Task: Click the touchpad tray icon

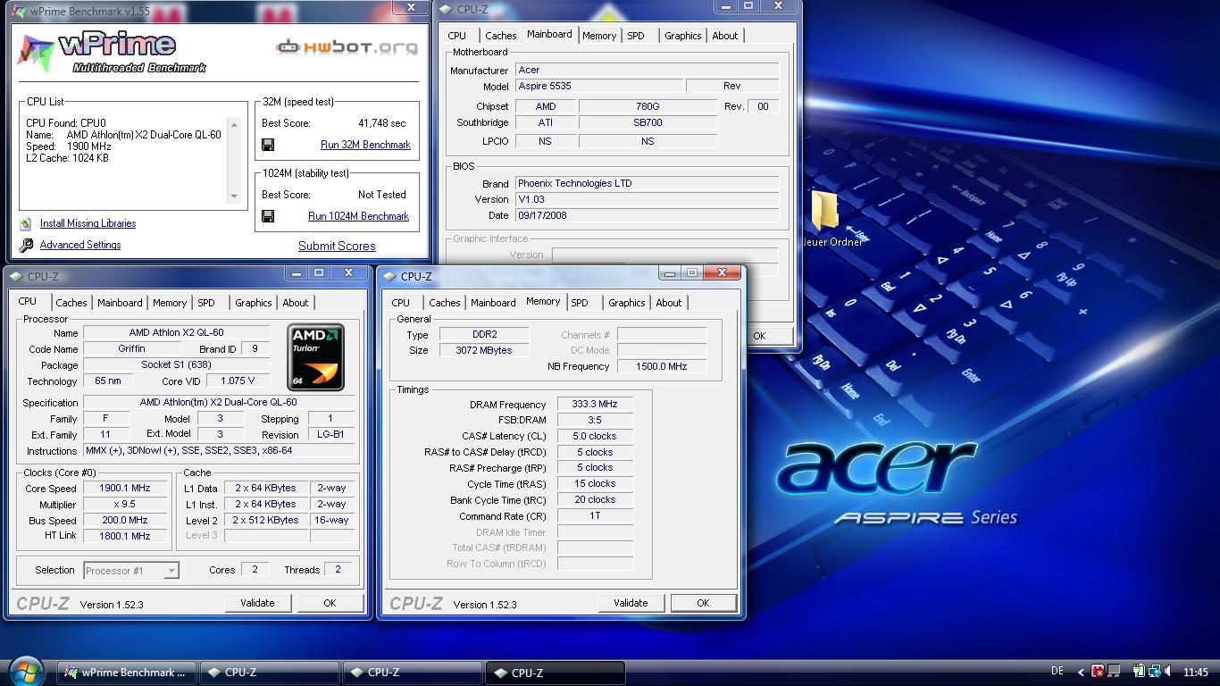Action: 1113,672
